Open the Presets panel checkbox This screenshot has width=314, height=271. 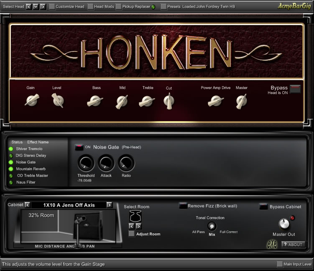tap(163, 7)
